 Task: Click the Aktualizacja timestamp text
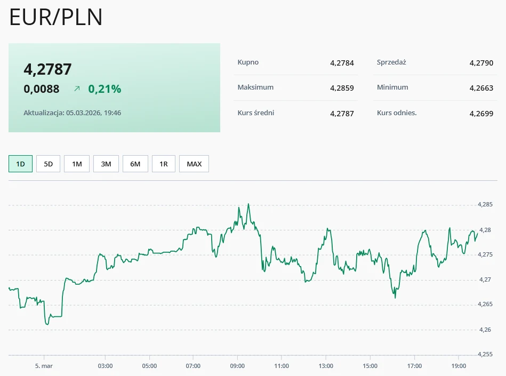click(72, 113)
